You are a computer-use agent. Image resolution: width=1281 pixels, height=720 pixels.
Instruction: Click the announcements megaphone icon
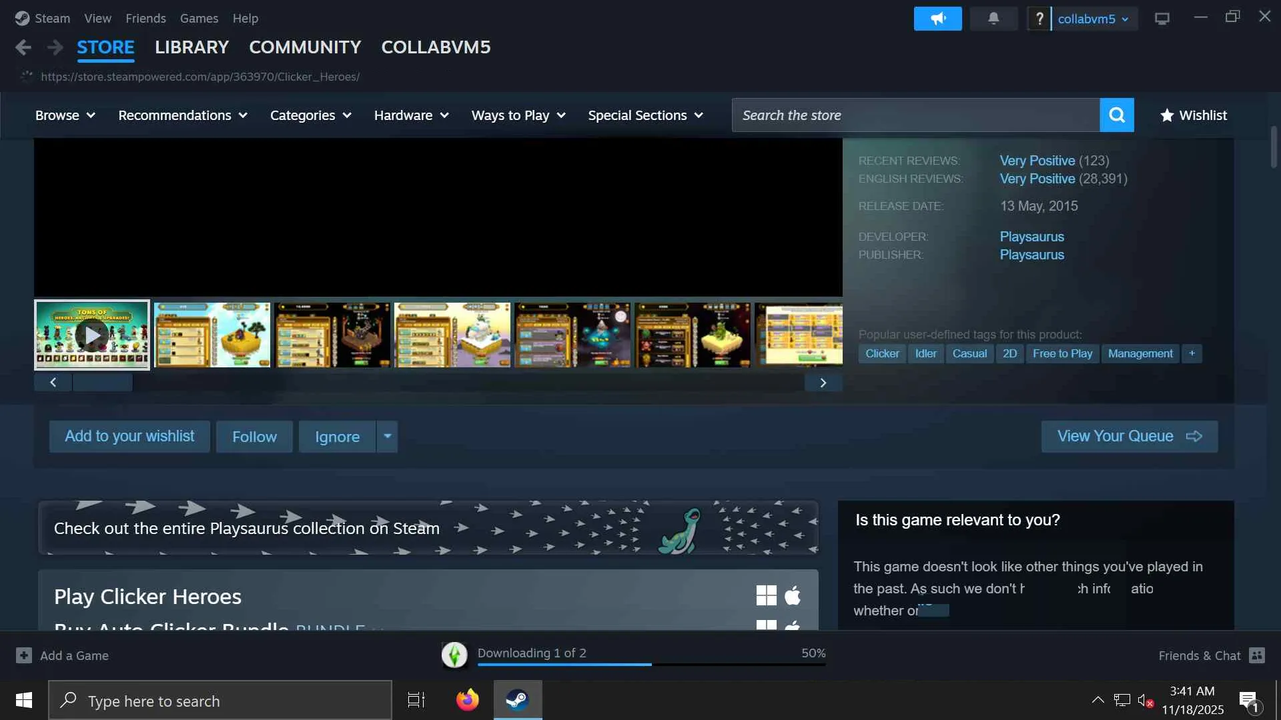tap(937, 19)
